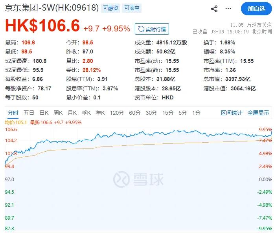
Task: Switch to the 15分 chart tab
Action: pyautogui.click(x=168, y=113)
